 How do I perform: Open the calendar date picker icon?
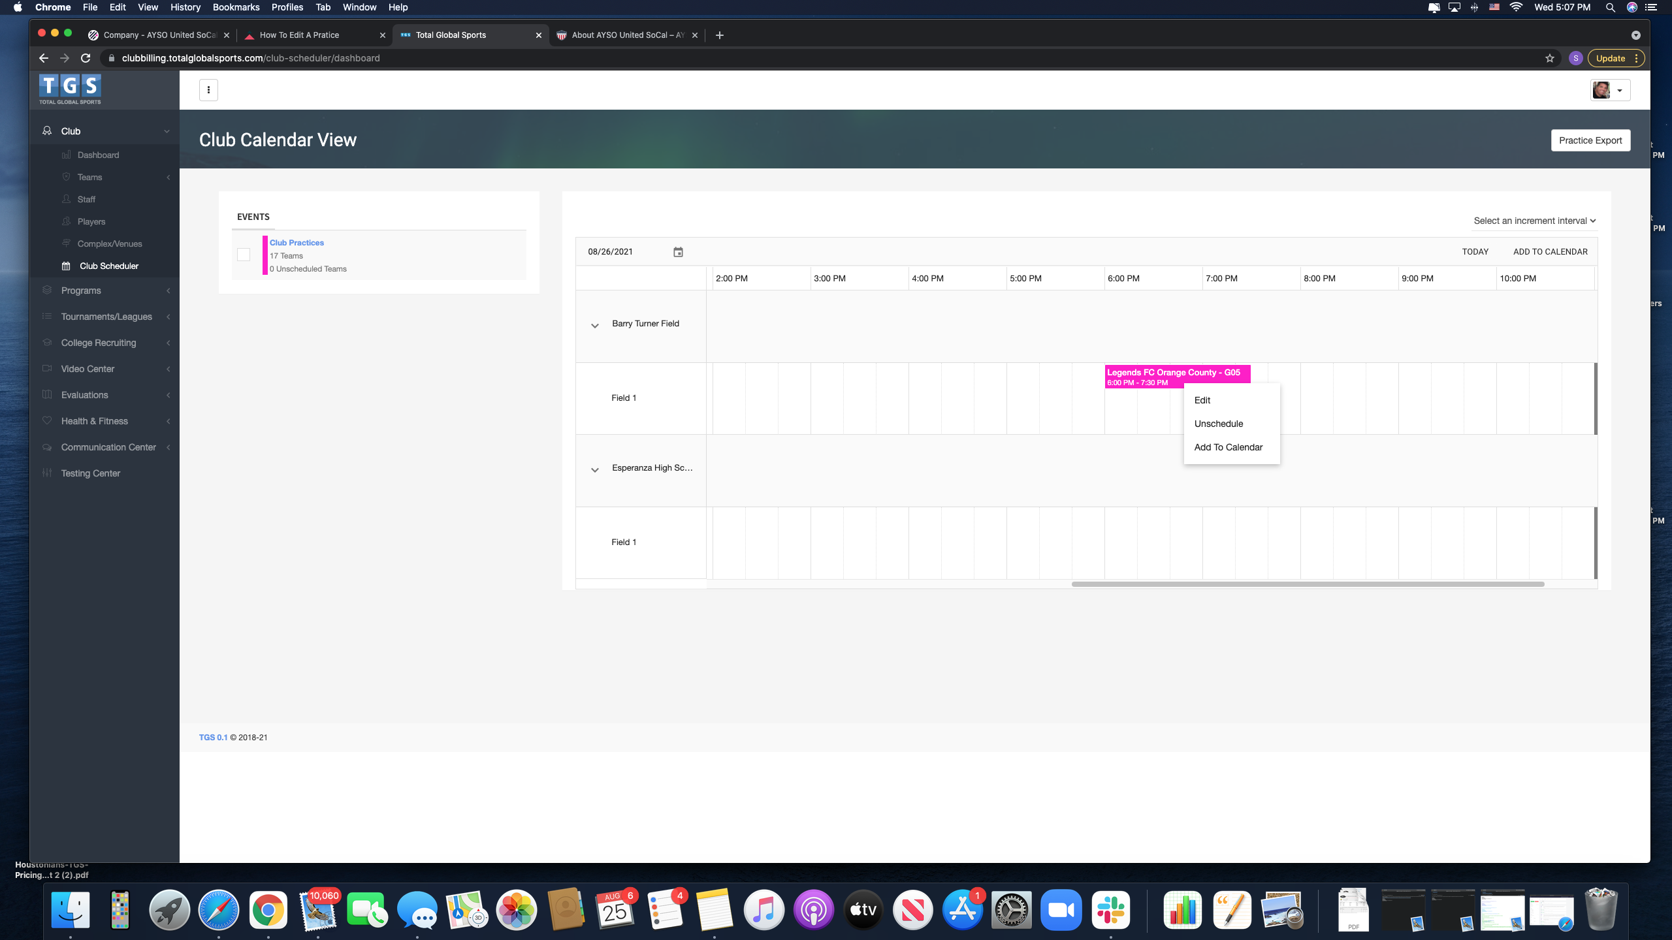click(678, 252)
